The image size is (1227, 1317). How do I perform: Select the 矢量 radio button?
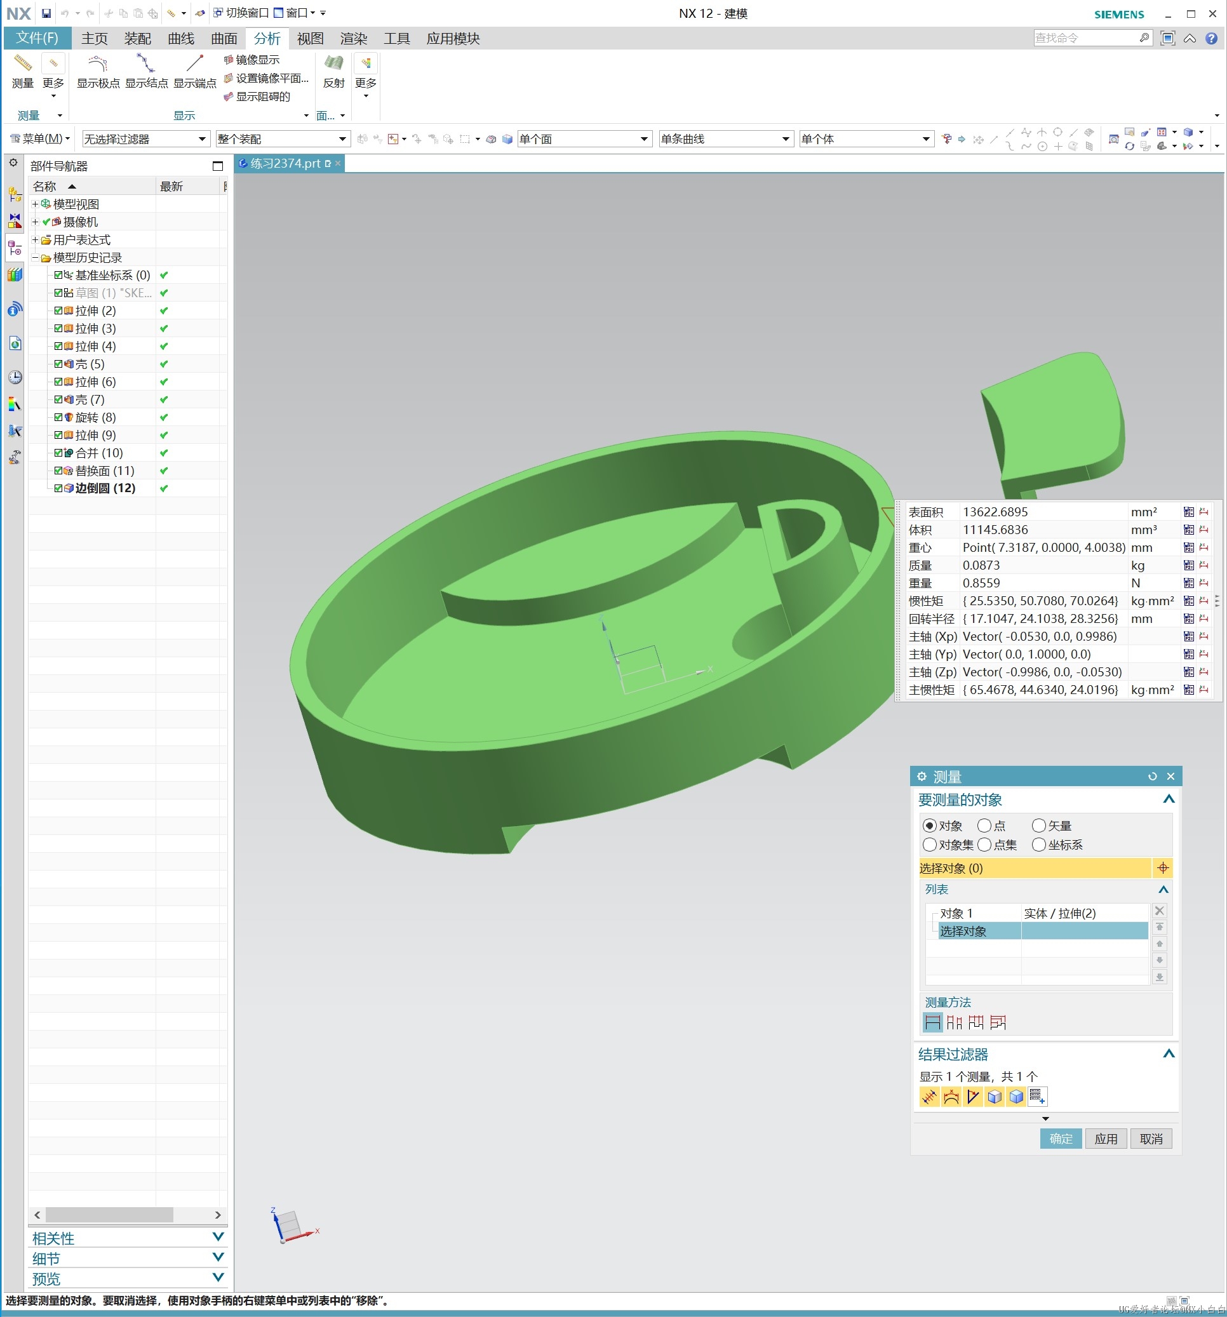coord(1039,826)
